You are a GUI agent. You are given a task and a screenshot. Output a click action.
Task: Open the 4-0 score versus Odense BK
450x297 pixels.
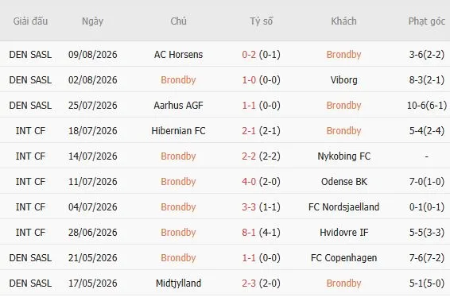pos(249,182)
